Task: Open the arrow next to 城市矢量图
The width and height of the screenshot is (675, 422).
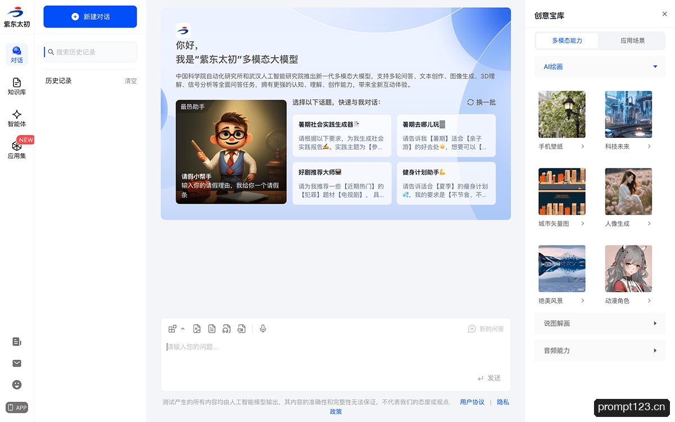Action: click(583, 223)
